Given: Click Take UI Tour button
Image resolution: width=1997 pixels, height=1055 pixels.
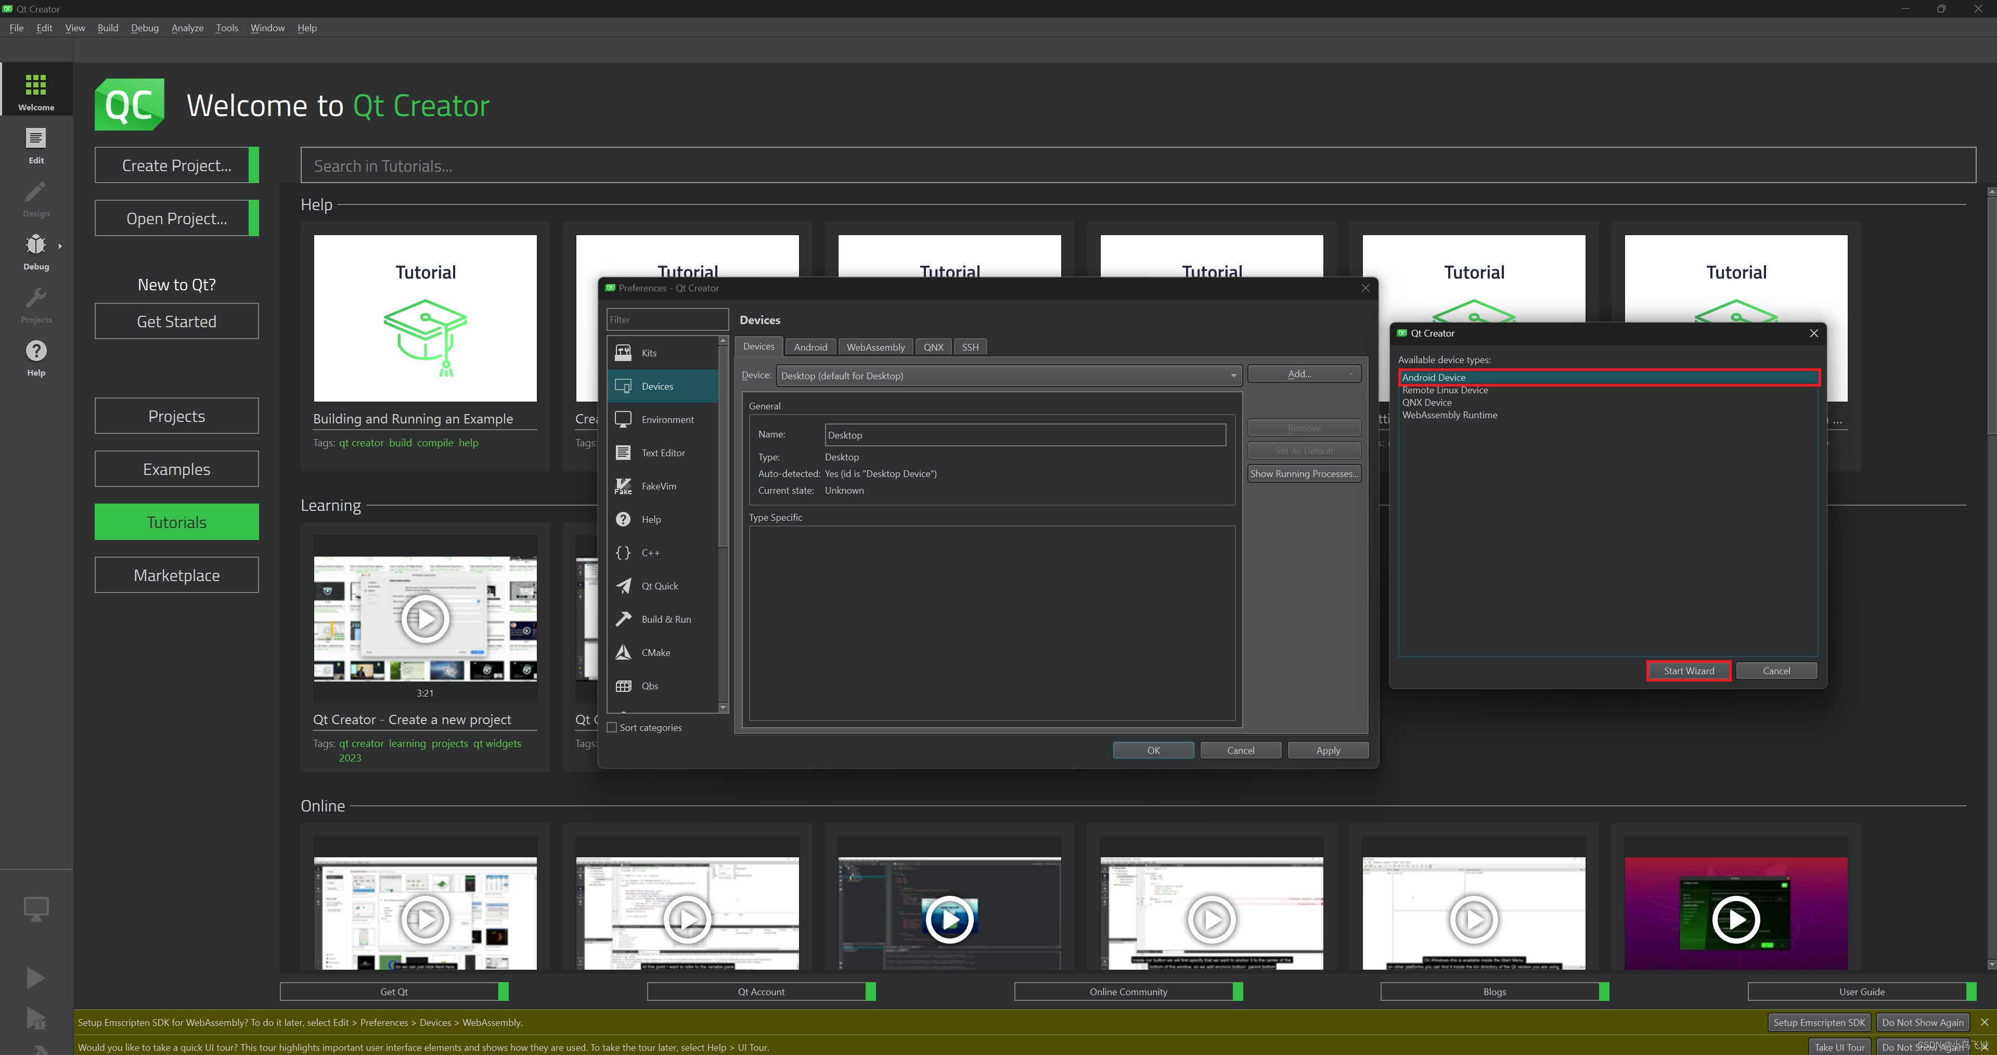Looking at the screenshot, I should [1839, 1047].
